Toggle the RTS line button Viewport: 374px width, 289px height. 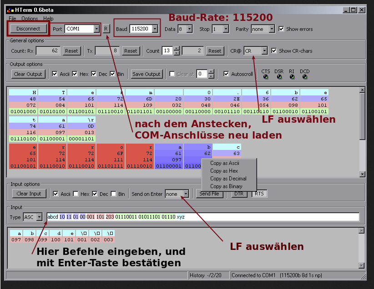coord(259,194)
